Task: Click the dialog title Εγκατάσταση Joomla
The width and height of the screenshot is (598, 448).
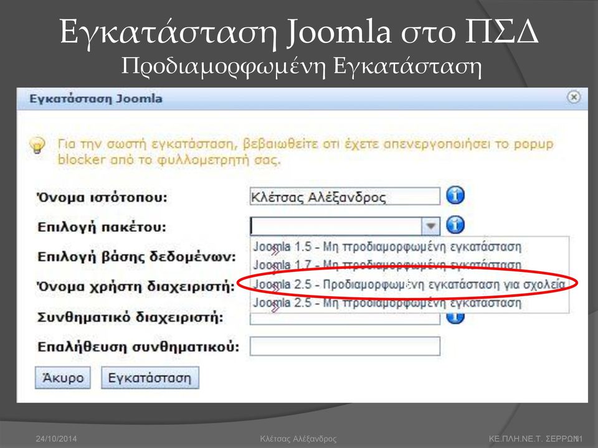Action: click(96, 99)
